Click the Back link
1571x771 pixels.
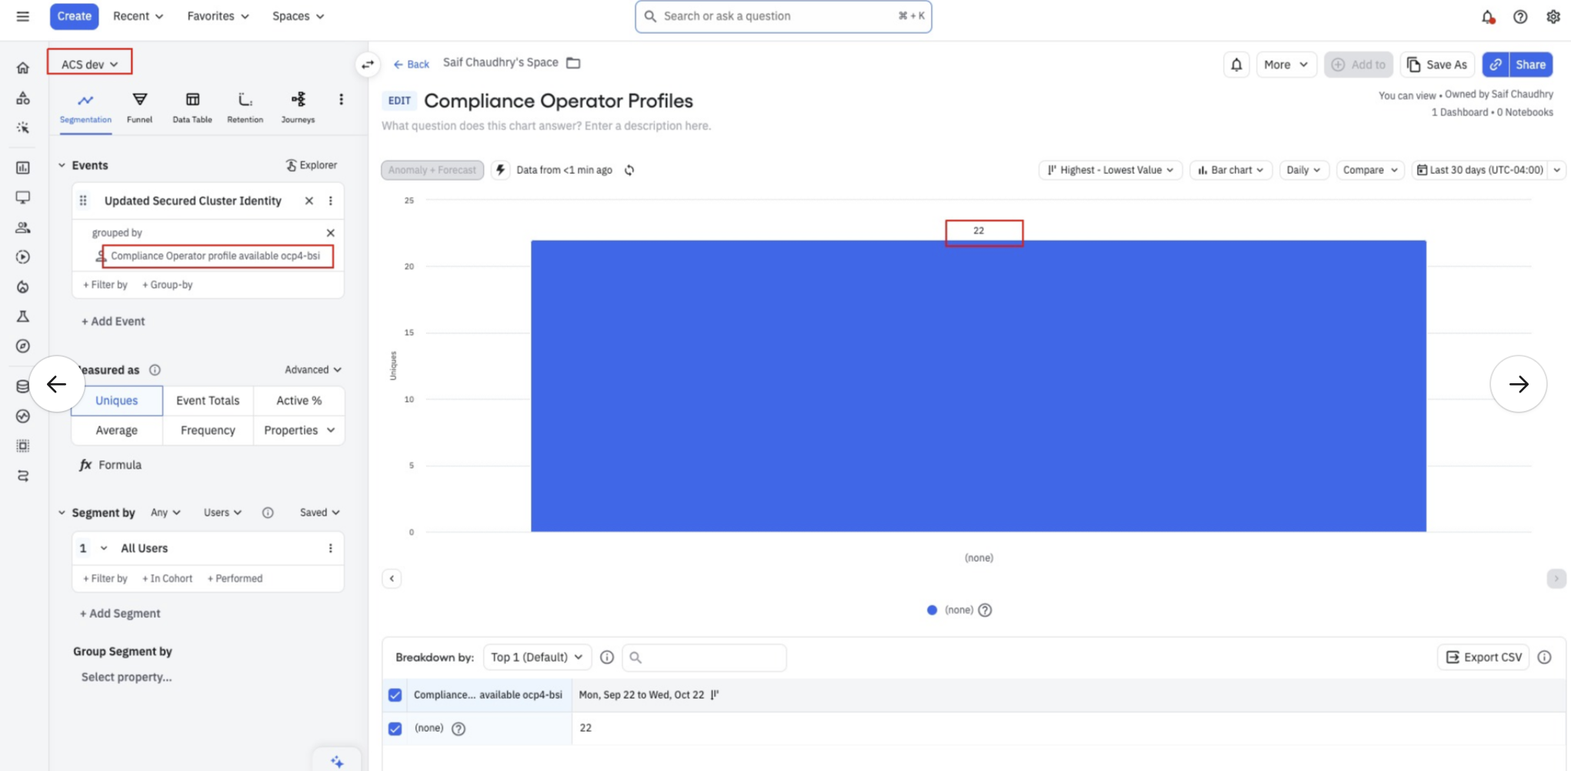coord(412,64)
